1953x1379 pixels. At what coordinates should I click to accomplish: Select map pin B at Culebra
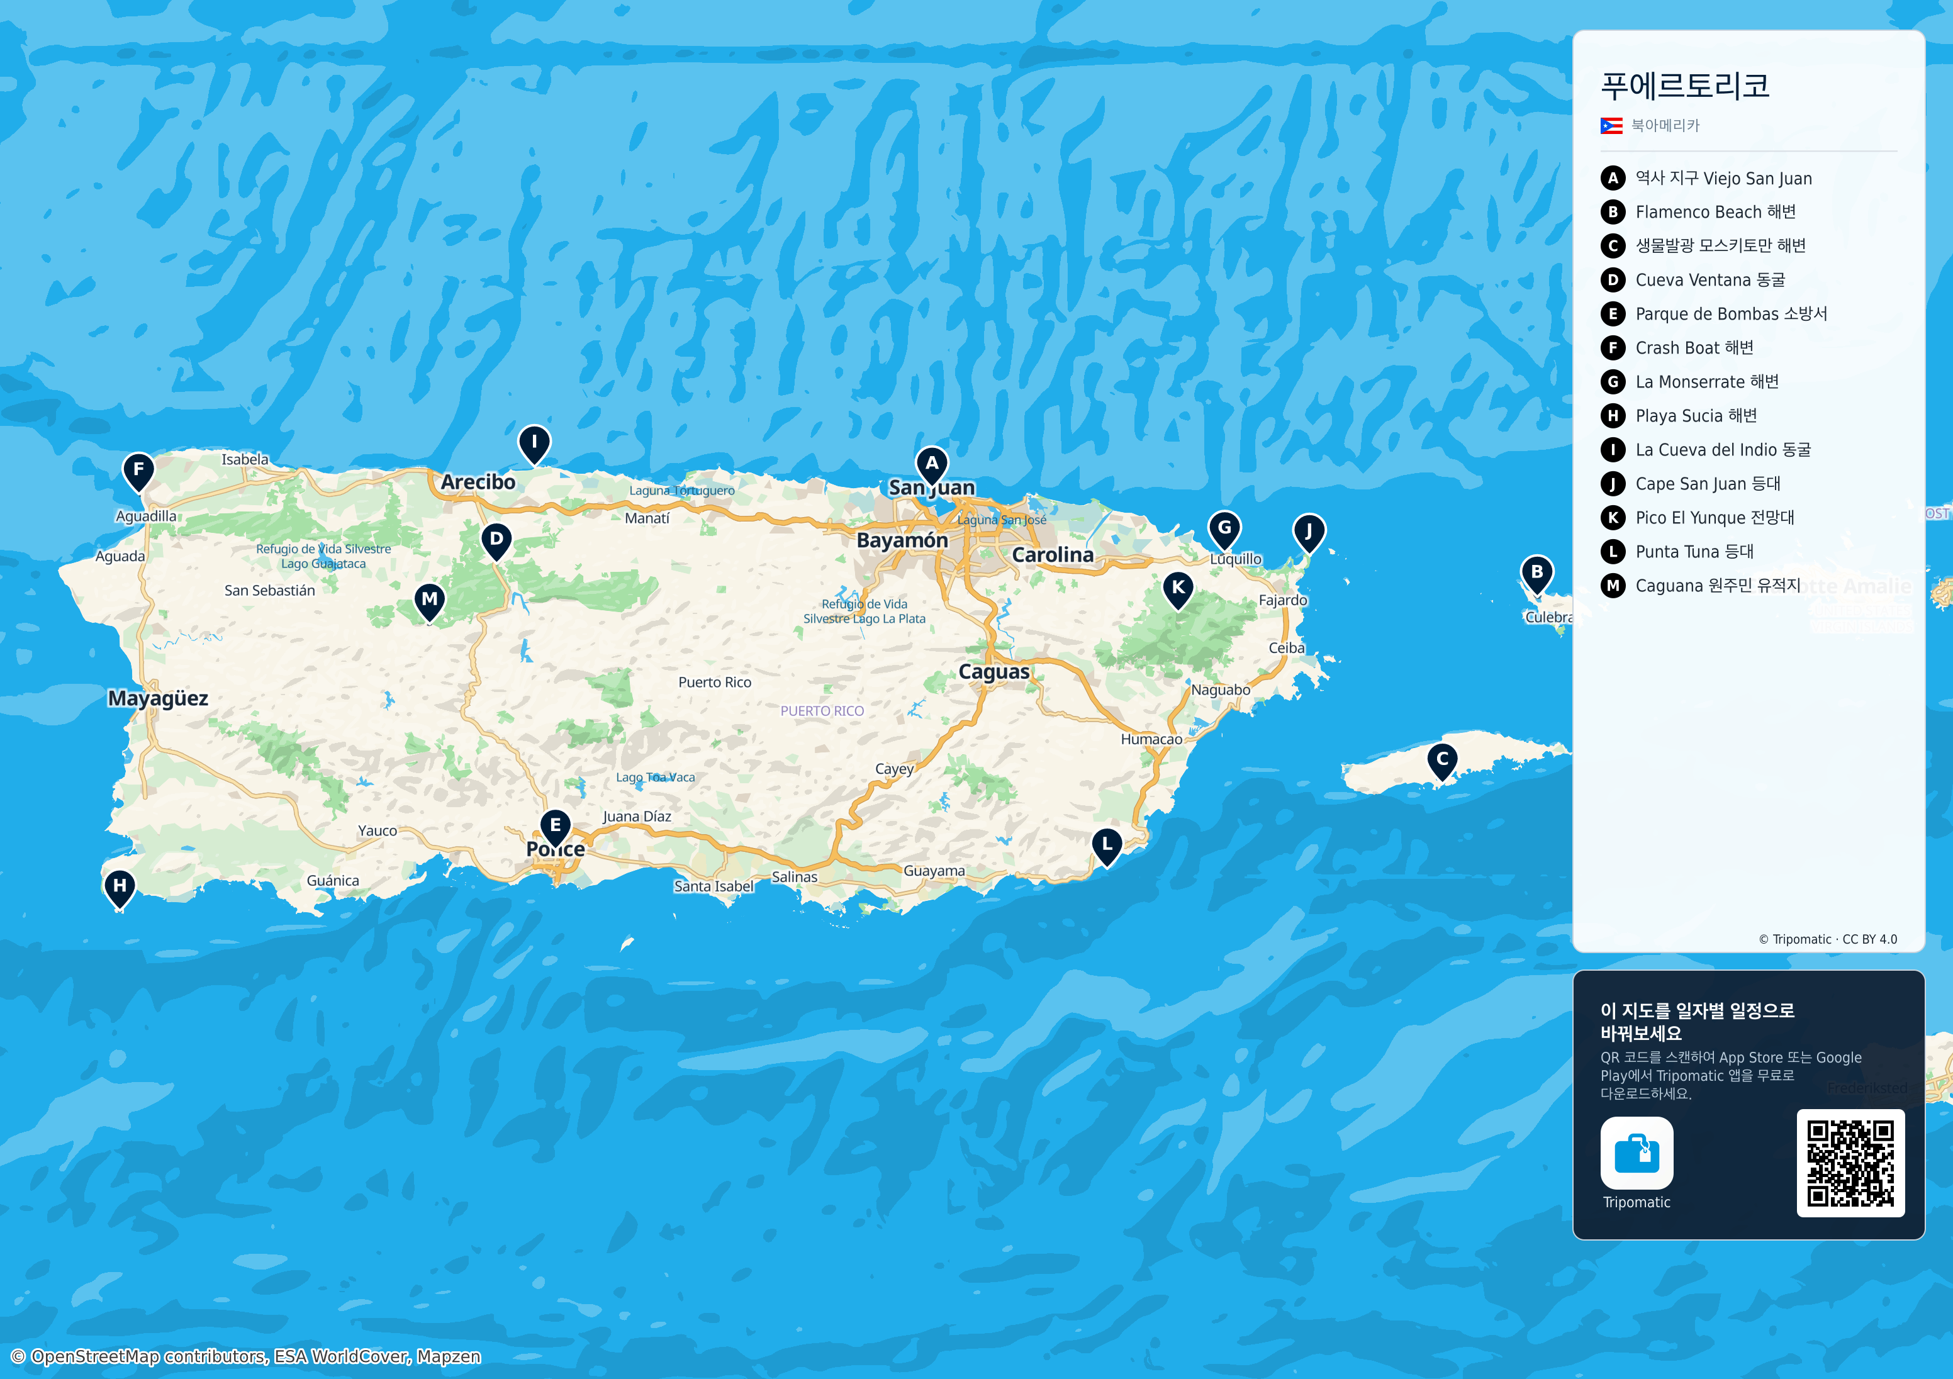(x=1537, y=574)
